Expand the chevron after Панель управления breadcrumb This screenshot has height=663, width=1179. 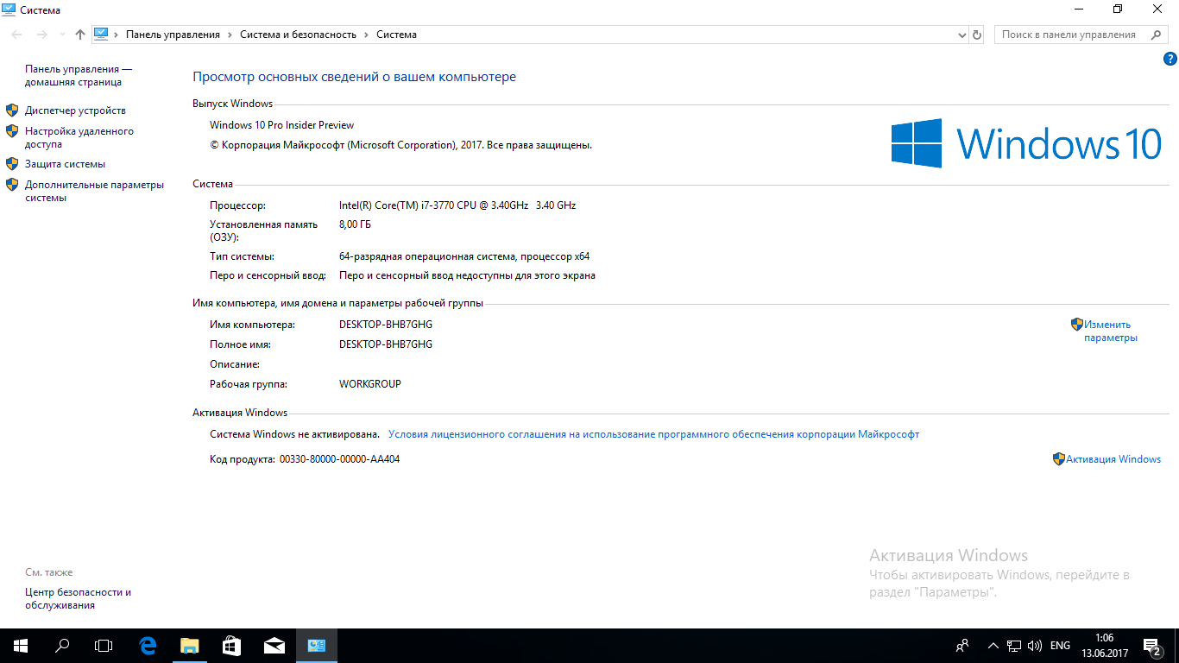point(230,35)
